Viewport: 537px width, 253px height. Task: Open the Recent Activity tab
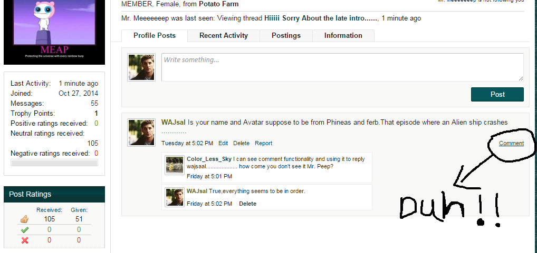click(224, 36)
